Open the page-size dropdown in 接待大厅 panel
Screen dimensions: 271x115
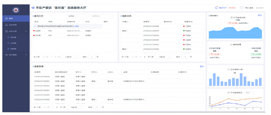70,57
